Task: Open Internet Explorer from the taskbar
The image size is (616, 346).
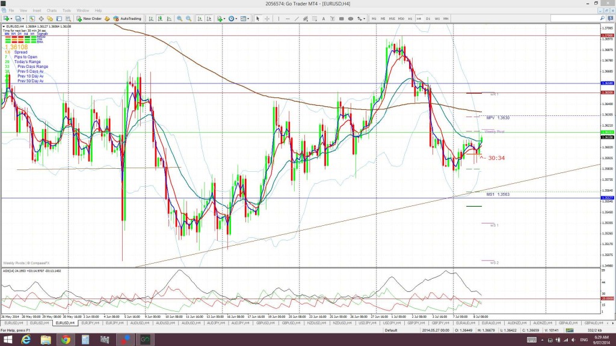Action: [26, 340]
